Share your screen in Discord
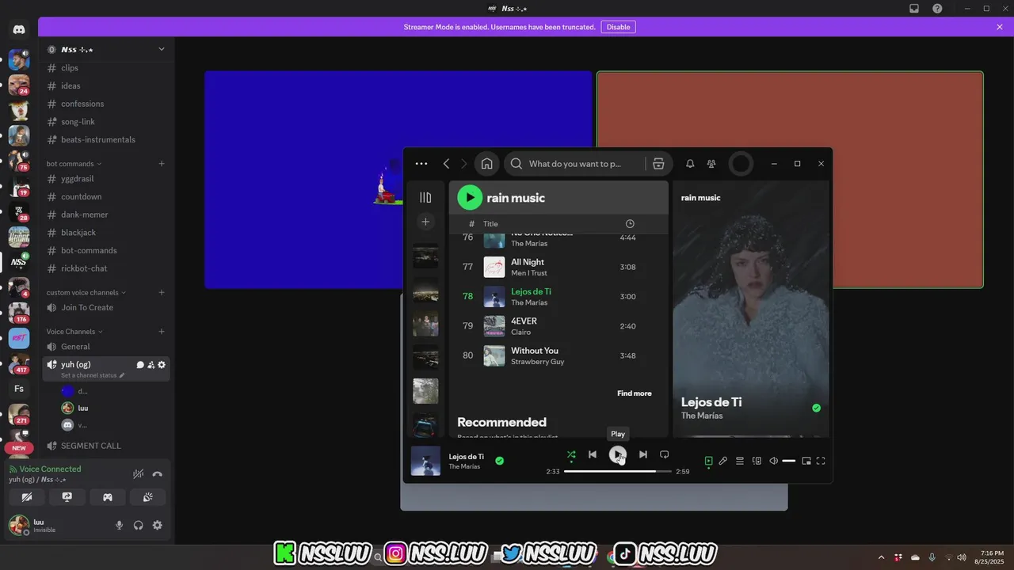This screenshot has height=570, width=1014. 67,497
